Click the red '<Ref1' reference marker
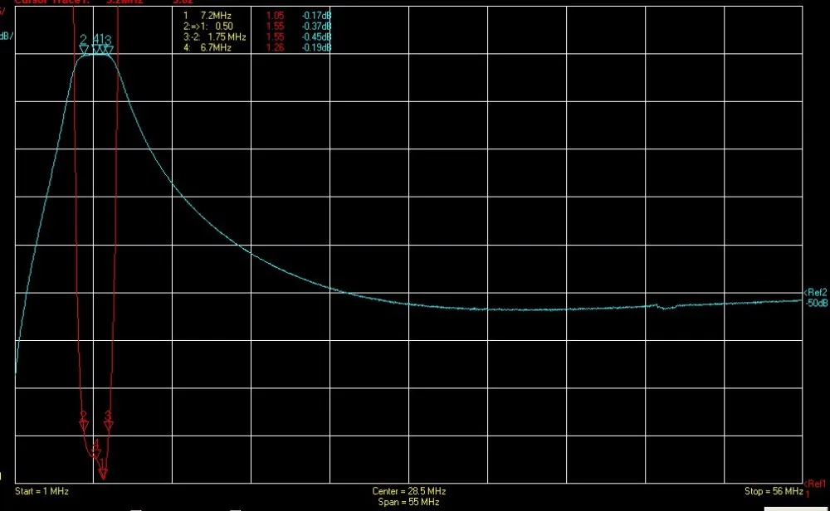This screenshot has height=511, width=830. click(x=815, y=484)
